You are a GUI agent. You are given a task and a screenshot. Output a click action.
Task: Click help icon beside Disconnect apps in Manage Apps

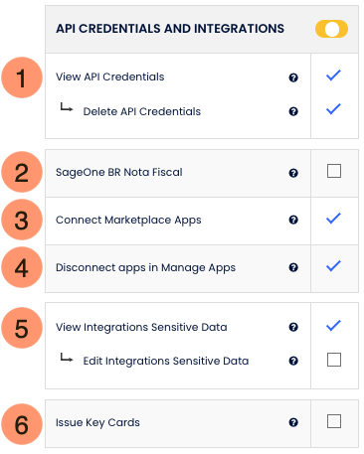click(293, 267)
